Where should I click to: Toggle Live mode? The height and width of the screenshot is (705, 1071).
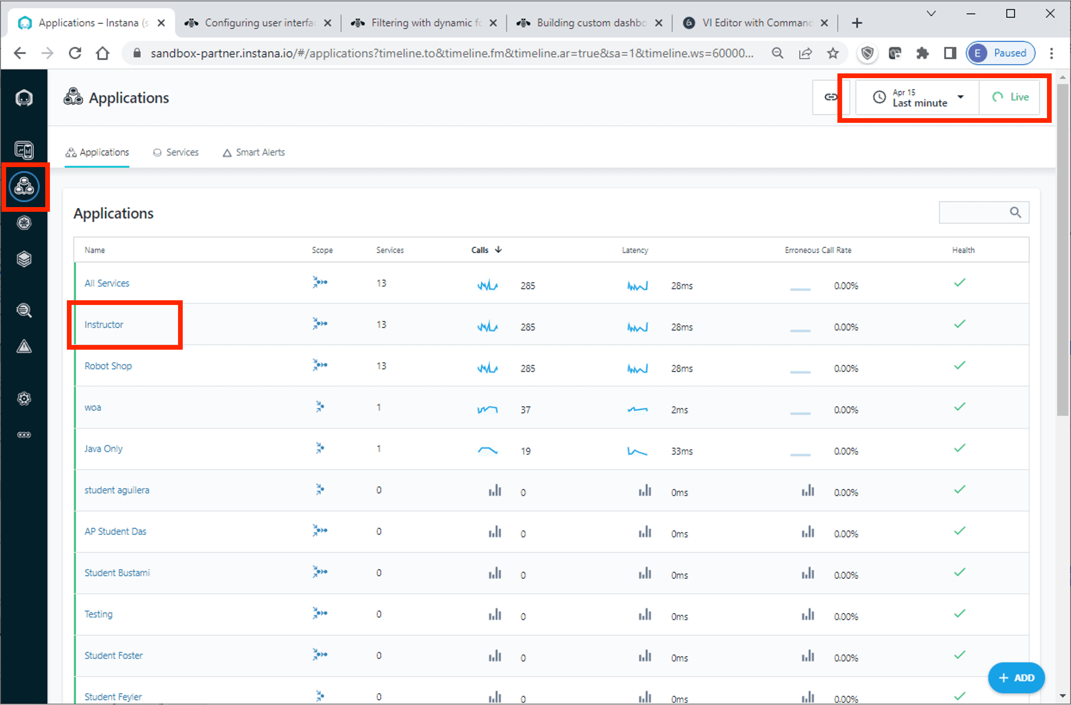[x=1011, y=97]
